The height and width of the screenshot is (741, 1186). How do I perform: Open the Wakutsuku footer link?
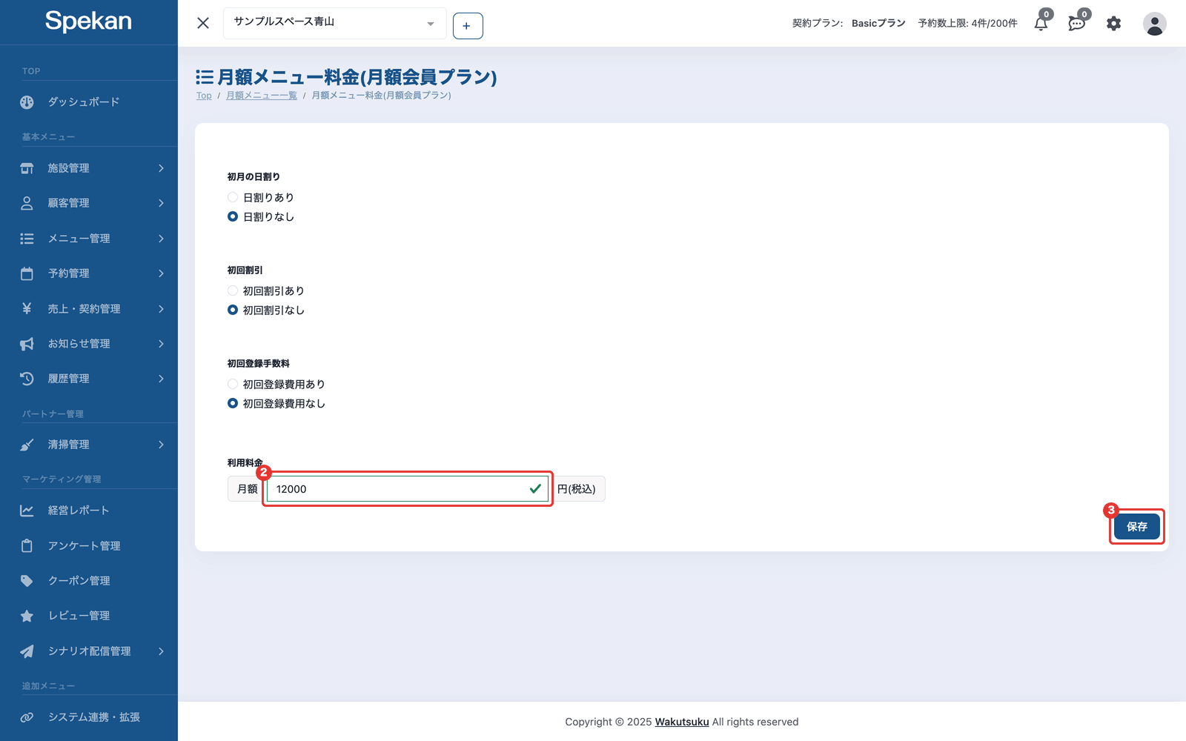tap(682, 722)
